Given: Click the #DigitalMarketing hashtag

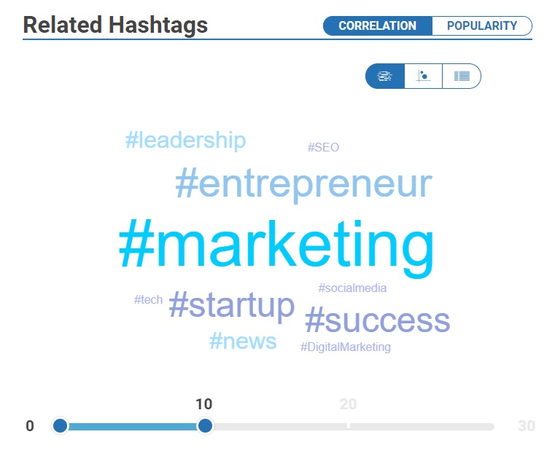Looking at the screenshot, I should point(346,347).
